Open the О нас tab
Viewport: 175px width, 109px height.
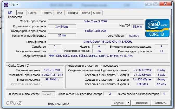point(97,13)
